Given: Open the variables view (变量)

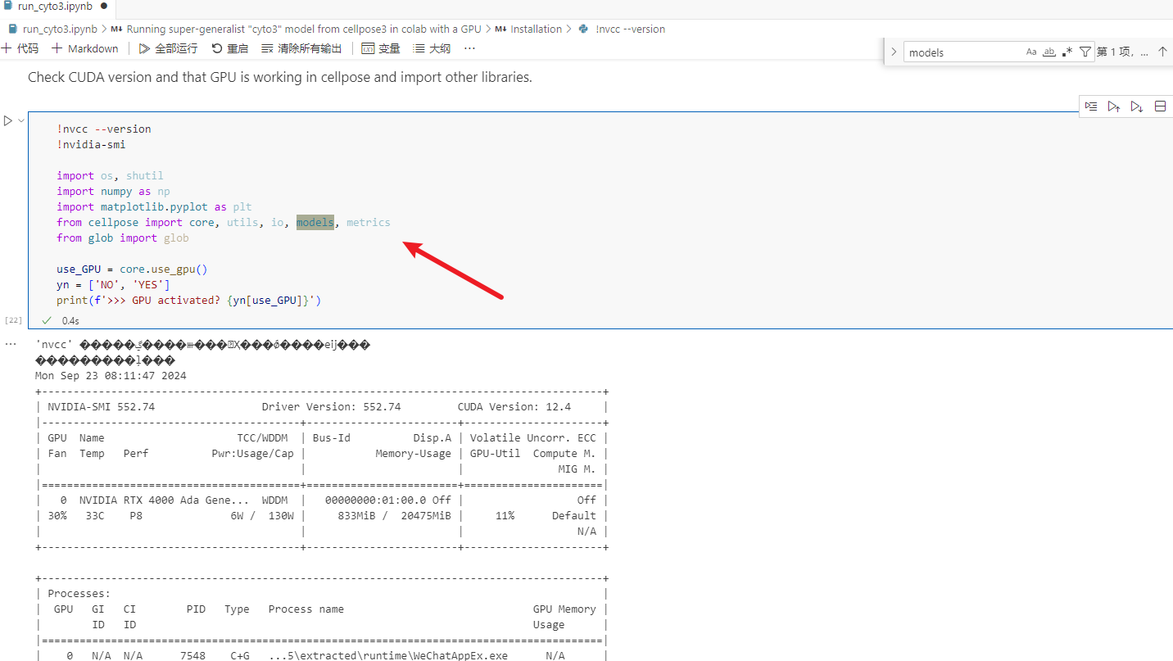Looking at the screenshot, I should [x=381, y=48].
